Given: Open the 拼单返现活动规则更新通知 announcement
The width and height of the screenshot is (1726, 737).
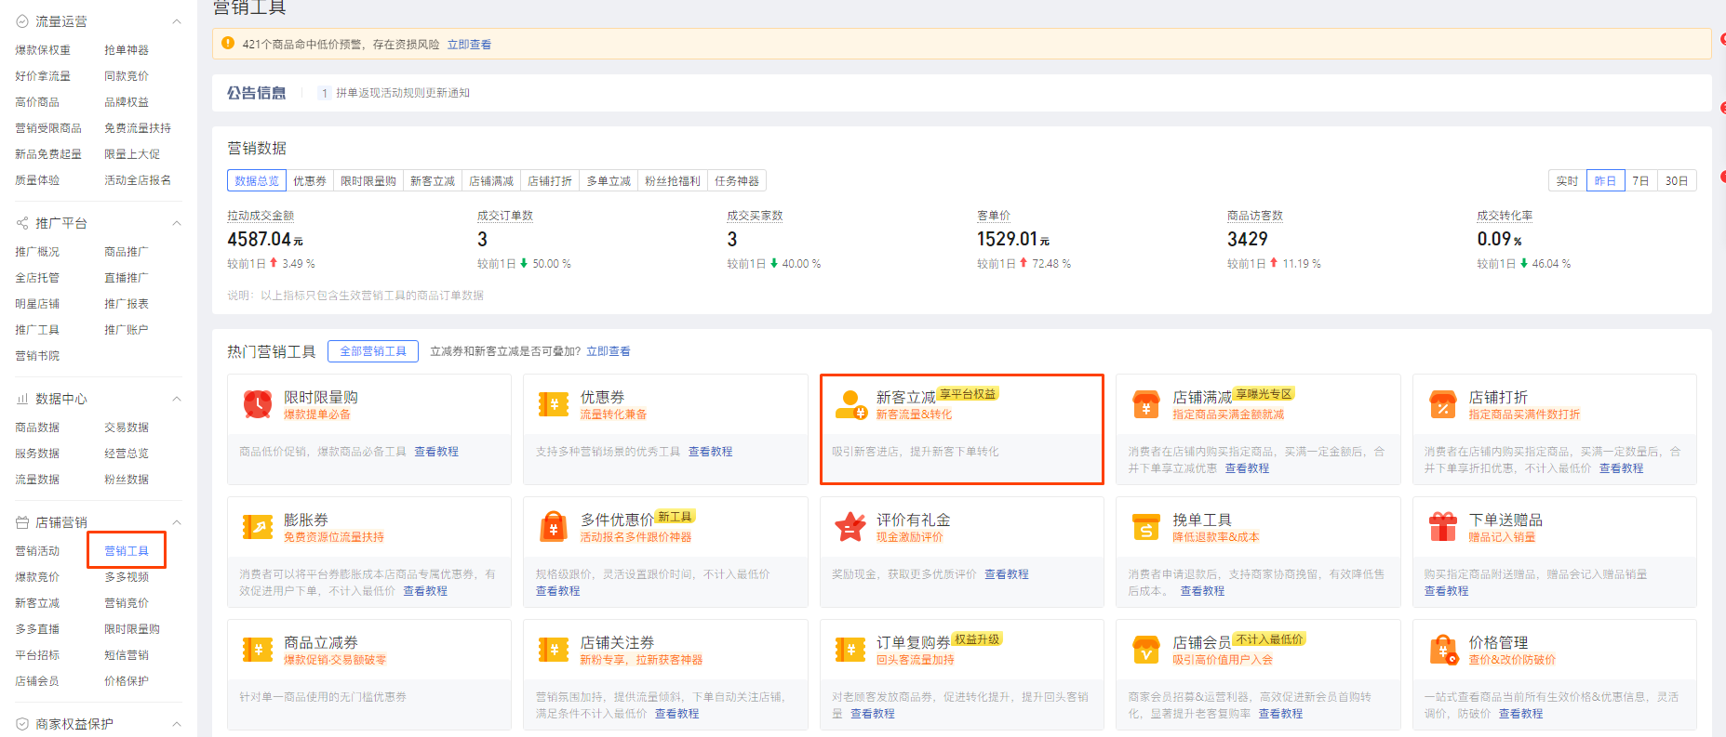Looking at the screenshot, I should coord(402,93).
